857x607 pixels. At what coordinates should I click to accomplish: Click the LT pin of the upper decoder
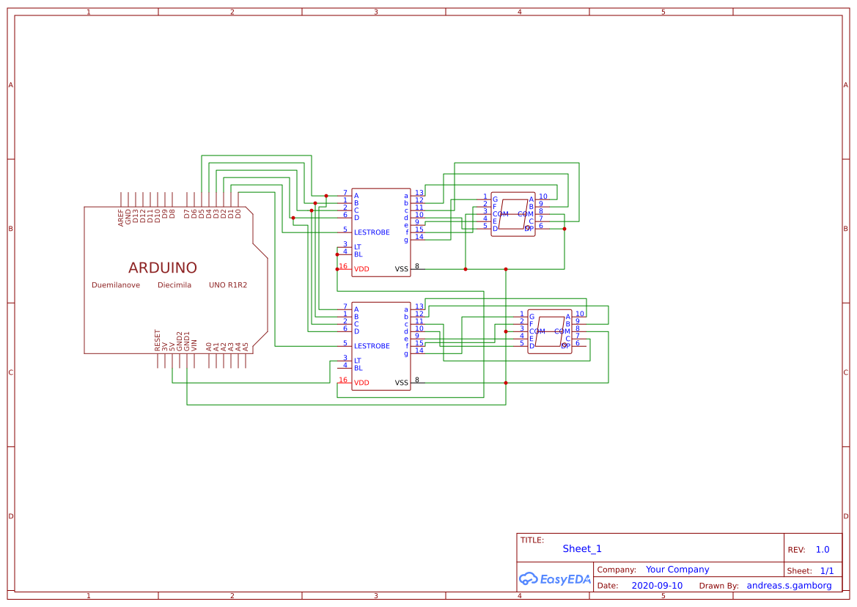[358, 246]
